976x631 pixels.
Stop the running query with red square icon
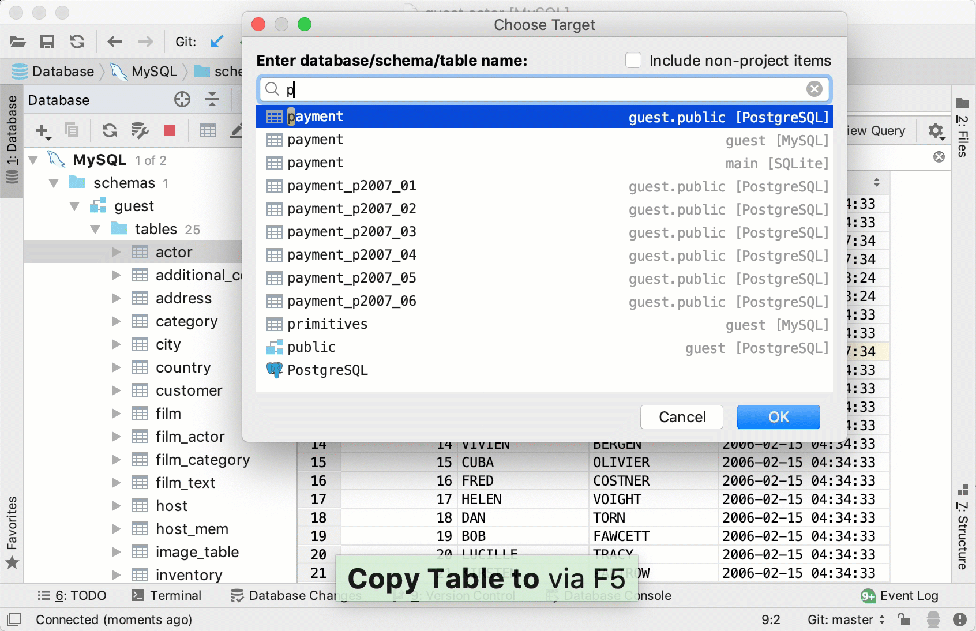(x=169, y=131)
